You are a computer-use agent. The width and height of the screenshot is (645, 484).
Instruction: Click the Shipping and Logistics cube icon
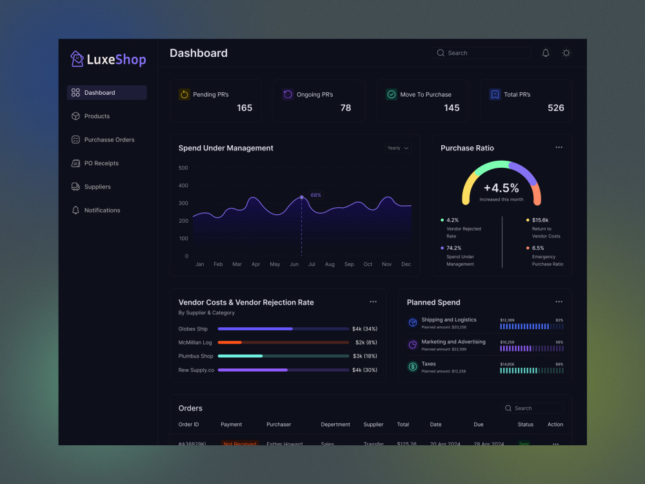413,323
